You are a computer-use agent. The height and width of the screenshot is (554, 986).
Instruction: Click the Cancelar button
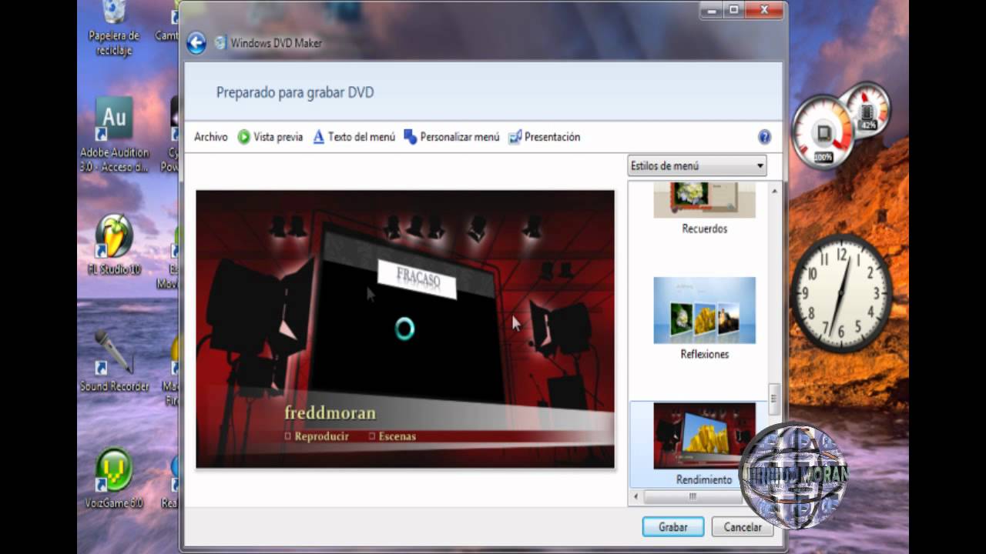743,527
